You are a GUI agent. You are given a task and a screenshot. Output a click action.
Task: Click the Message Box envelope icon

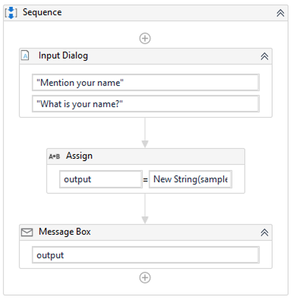pos(27,232)
